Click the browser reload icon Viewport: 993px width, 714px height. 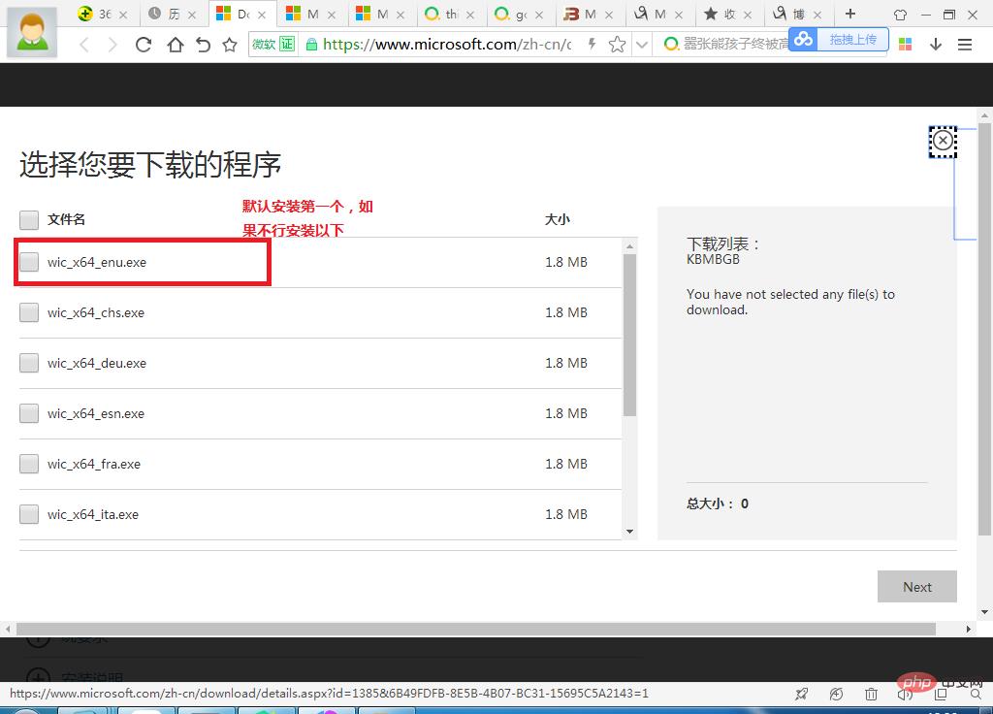point(144,45)
